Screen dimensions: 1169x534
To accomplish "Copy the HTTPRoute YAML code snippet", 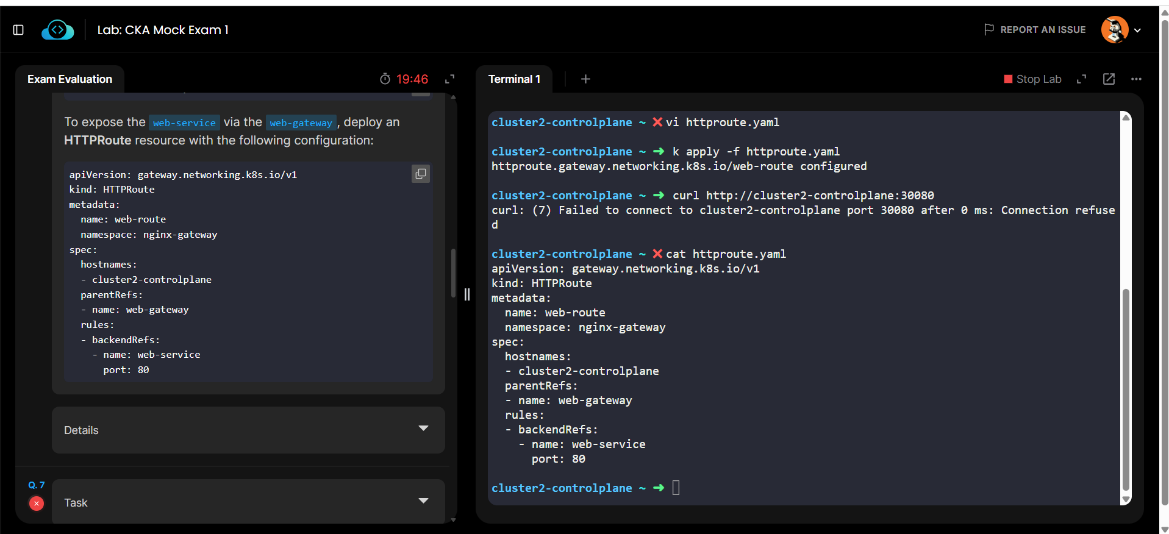I will point(421,174).
